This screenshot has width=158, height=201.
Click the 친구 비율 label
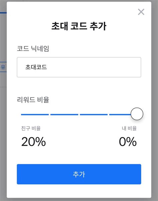click(31, 128)
